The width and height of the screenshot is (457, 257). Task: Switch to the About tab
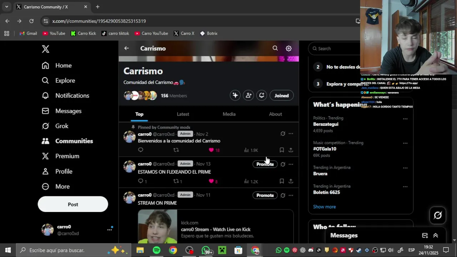(275, 114)
